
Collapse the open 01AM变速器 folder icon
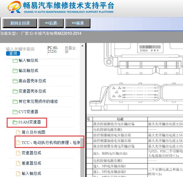pos(15,122)
